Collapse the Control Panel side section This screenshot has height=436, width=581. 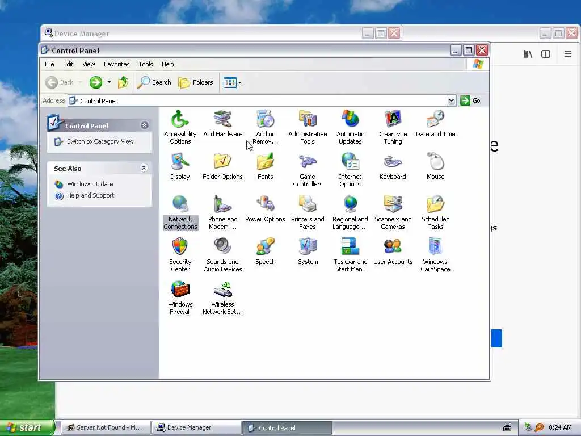click(x=145, y=125)
